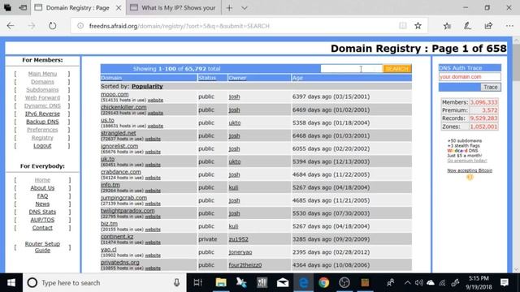Share this page icon
Screen dimensions: 520x292
pyautogui.click(x=488, y=26)
